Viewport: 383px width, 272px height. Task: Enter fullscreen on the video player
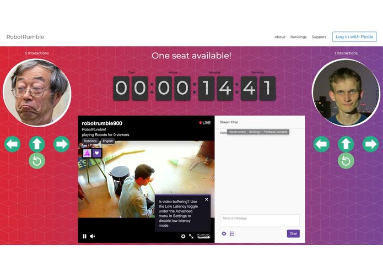[191, 236]
